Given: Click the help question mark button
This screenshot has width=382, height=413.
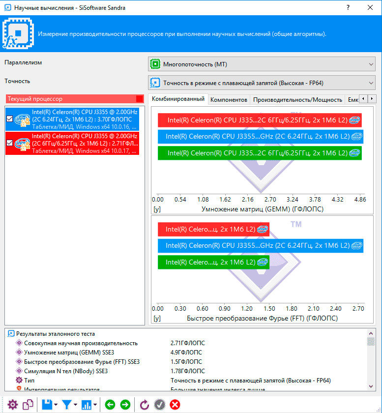Looking at the screenshot, I should (x=348, y=8).
